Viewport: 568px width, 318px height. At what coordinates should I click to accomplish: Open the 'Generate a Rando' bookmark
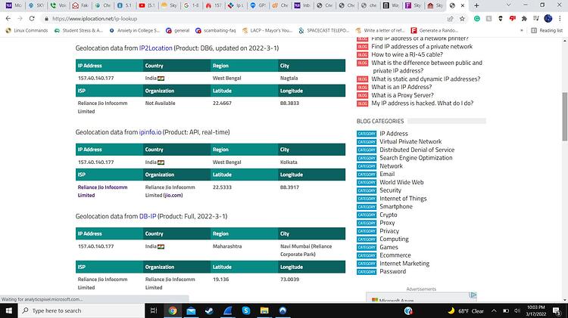[x=435, y=30]
